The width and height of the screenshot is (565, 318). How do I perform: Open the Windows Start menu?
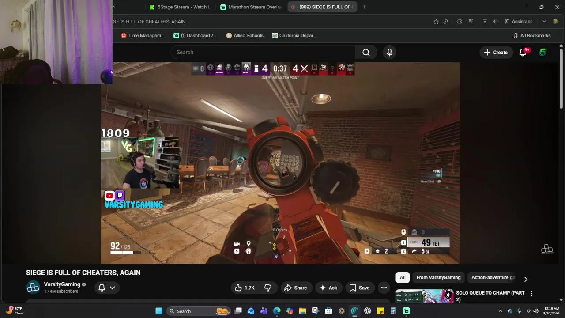pyautogui.click(x=159, y=311)
